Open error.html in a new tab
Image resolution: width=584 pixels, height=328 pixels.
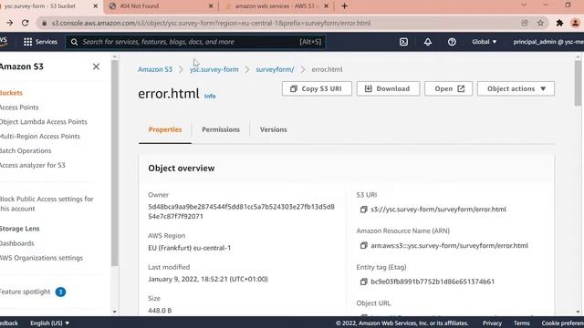click(448, 89)
